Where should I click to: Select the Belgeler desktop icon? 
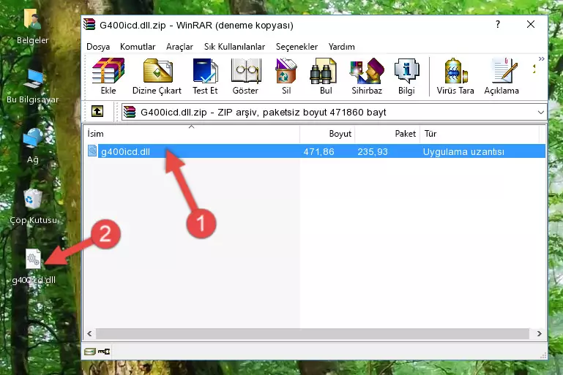[x=32, y=27]
